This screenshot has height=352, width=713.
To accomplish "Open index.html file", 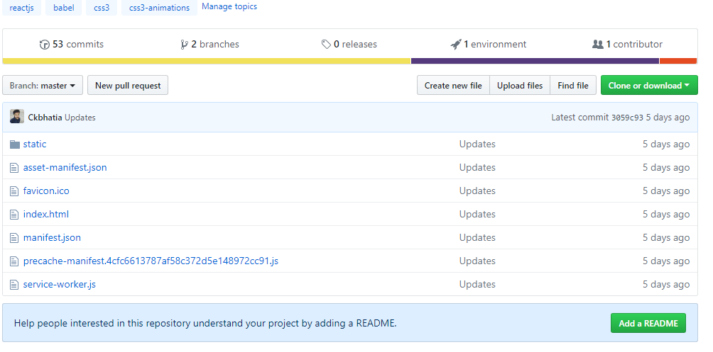I will click(46, 215).
